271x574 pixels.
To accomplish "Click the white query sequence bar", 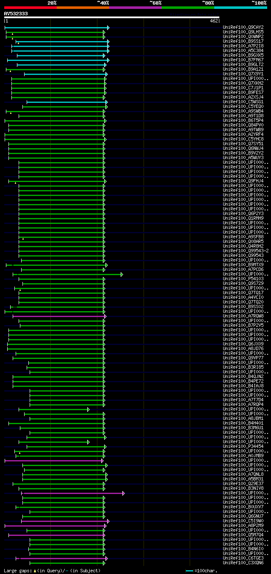I will (112, 17).
